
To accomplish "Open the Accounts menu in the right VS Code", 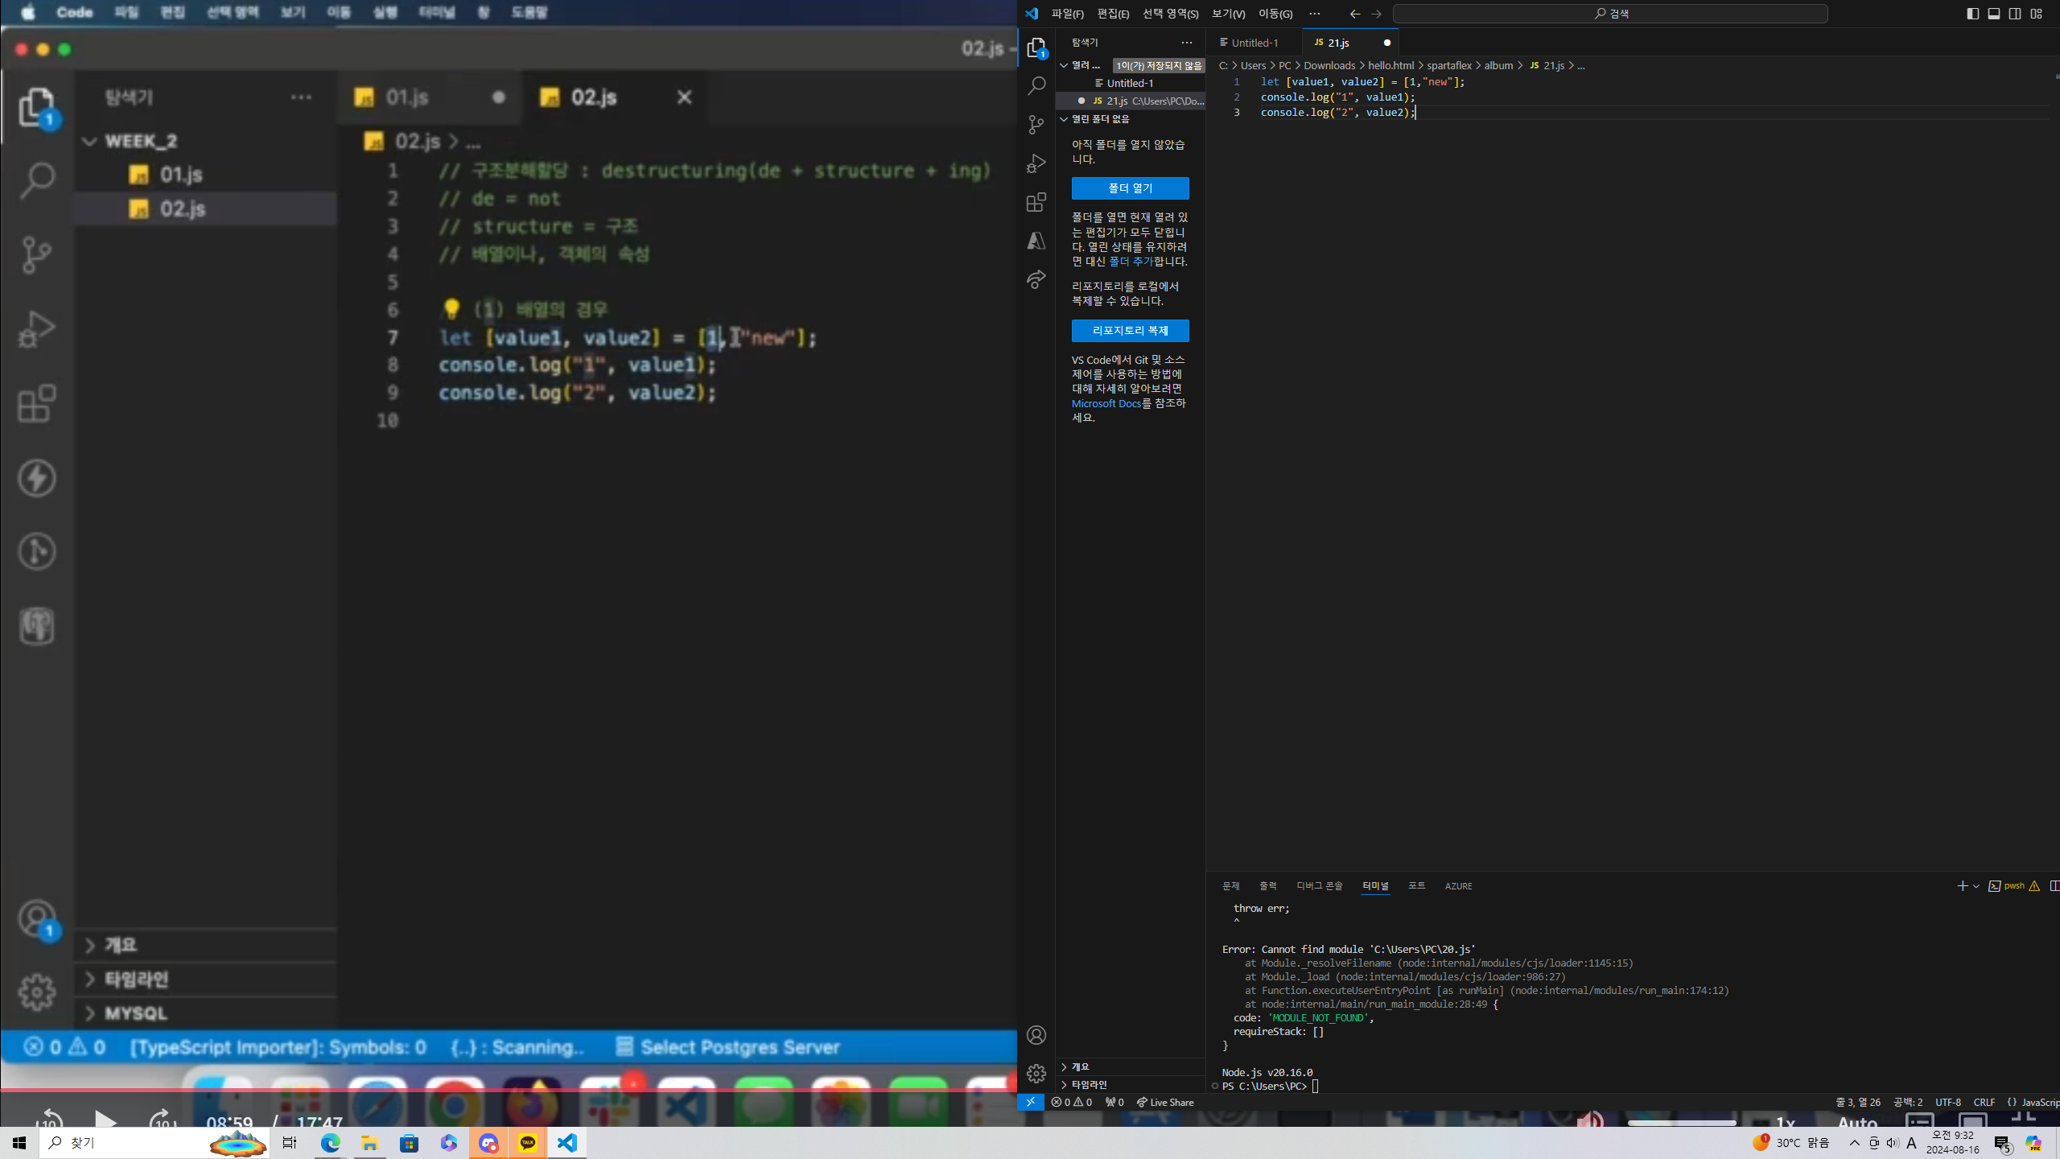I will coord(1036,1035).
